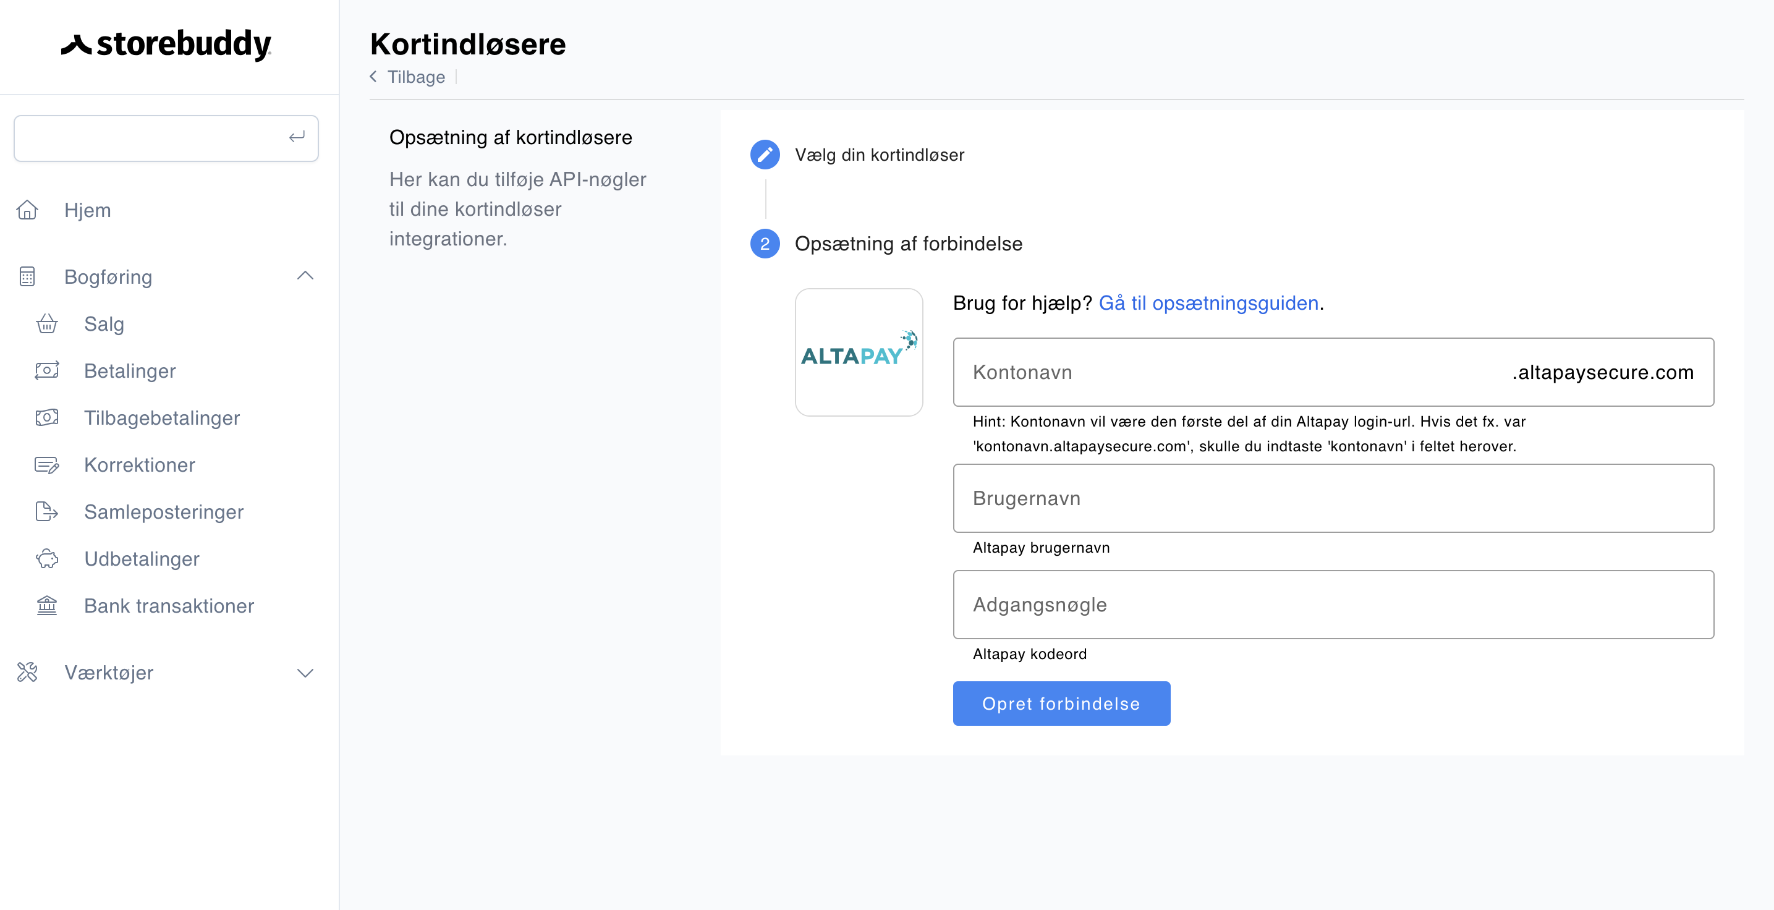Open the Udbetalinger menu item

[141, 559]
